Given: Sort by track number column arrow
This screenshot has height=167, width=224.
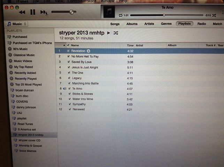Looking at the screenshot, I should coord(64,45).
